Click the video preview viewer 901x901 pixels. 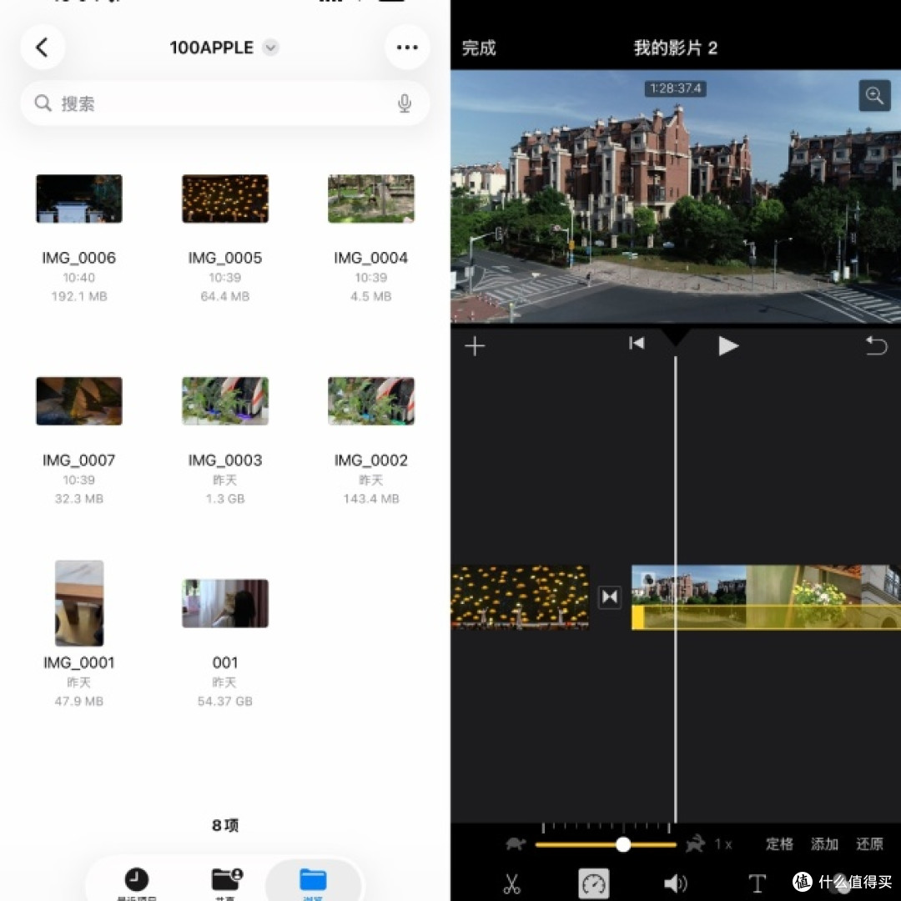pyautogui.click(x=675, y=197)
